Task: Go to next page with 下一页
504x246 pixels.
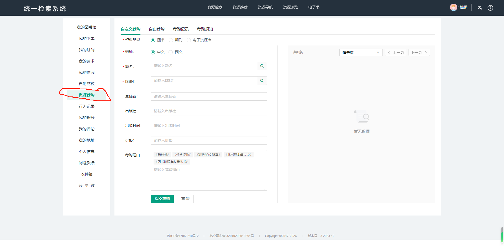Action: tap(419, 52)
